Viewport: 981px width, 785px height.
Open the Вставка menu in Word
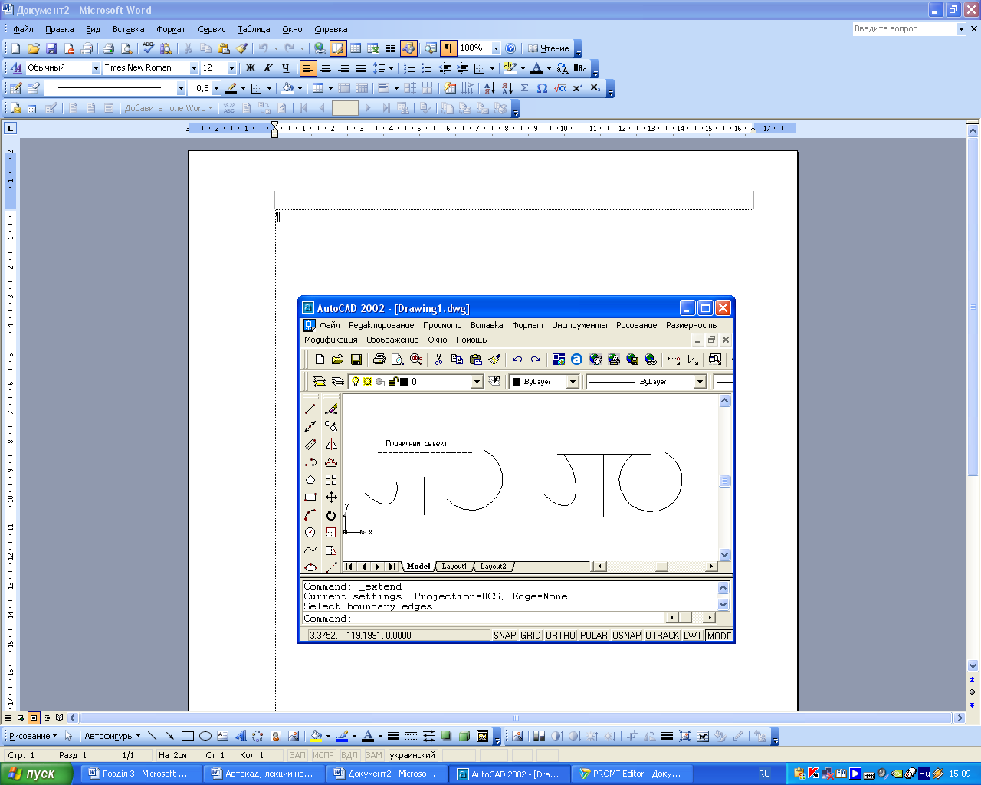pyautogui.click(x=128, y=29)
